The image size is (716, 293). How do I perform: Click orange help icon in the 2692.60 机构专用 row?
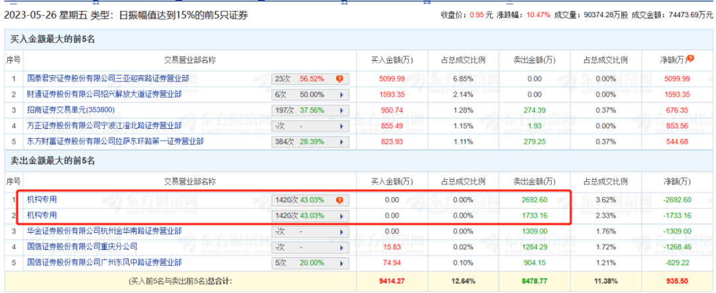339,200
